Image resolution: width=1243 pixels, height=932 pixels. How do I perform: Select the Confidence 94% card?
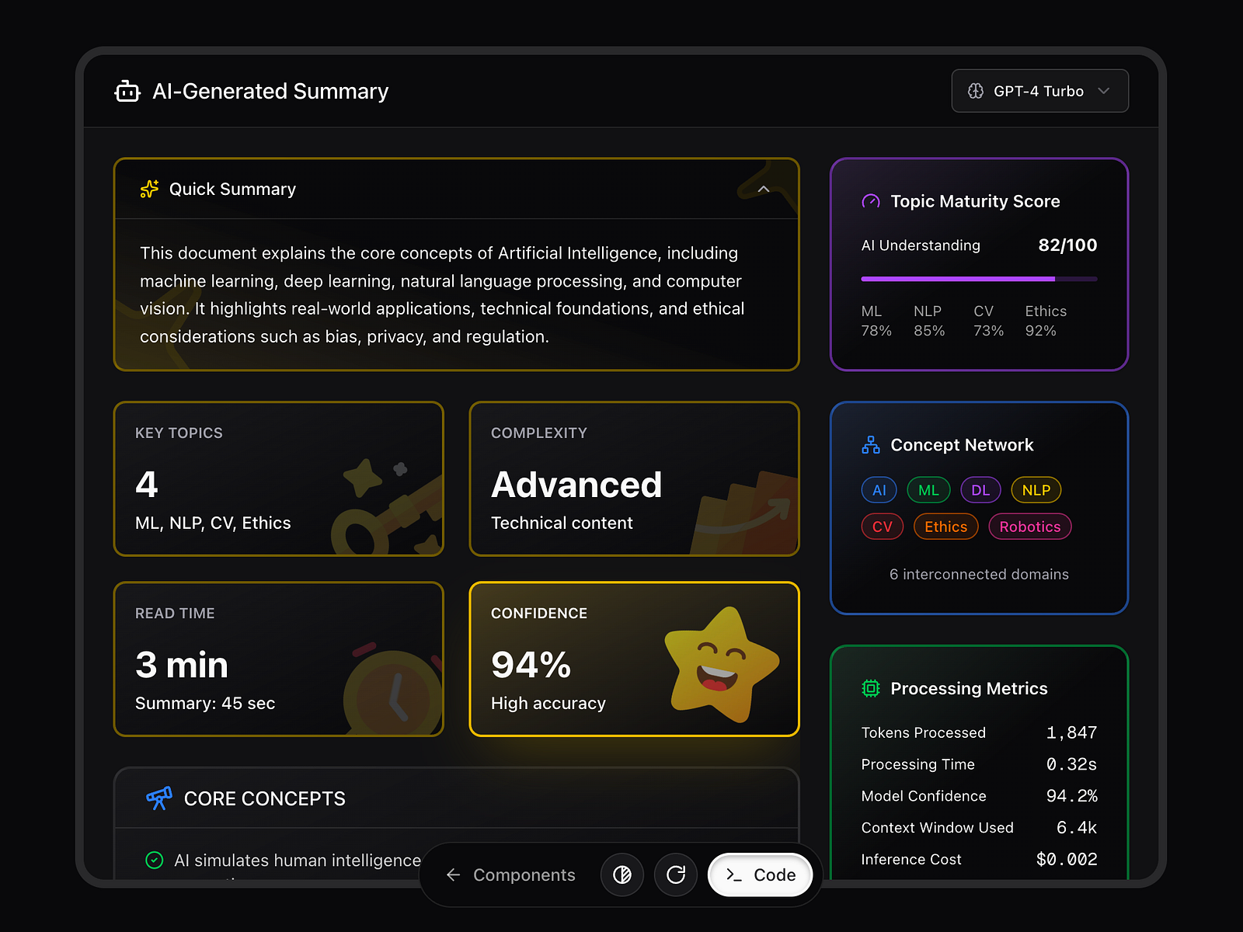pos(635,659)
